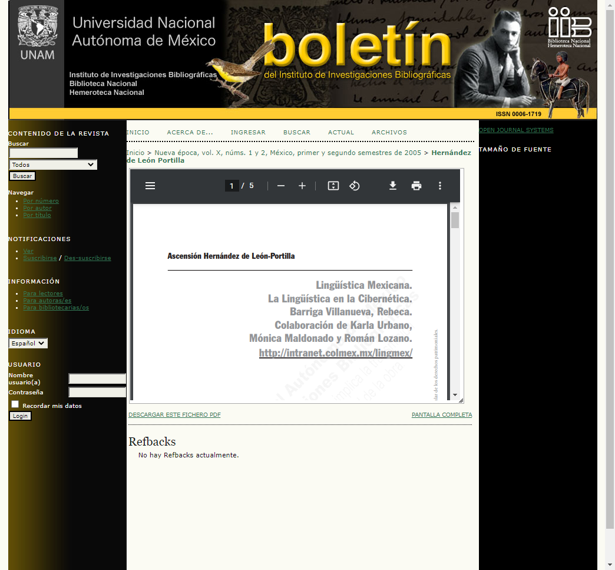
Task: Rotate the PDF counterclockwise
Action: click(x=355, y=186)
